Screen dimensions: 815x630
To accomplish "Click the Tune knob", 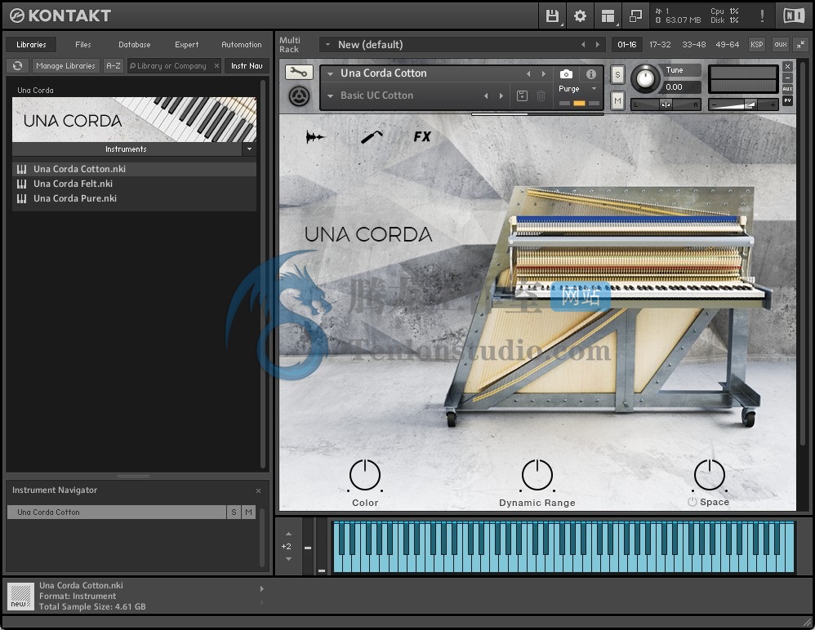I will [x=645, y=79].
